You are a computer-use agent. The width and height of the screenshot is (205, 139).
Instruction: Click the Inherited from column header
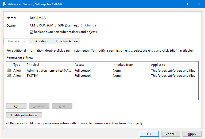[130, 65]
